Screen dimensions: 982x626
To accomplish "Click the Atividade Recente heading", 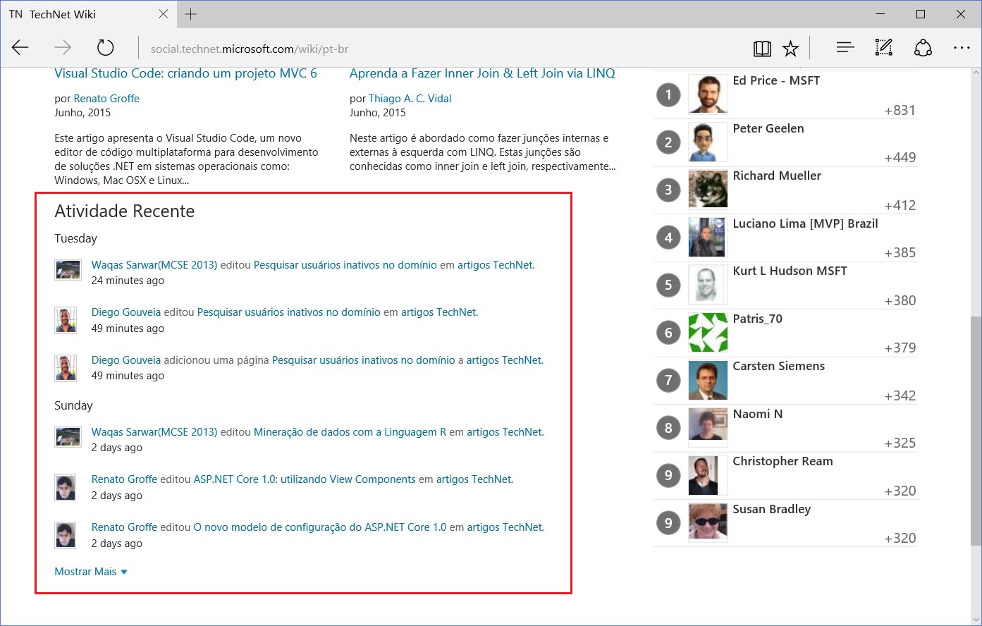I will coord(125,211).
